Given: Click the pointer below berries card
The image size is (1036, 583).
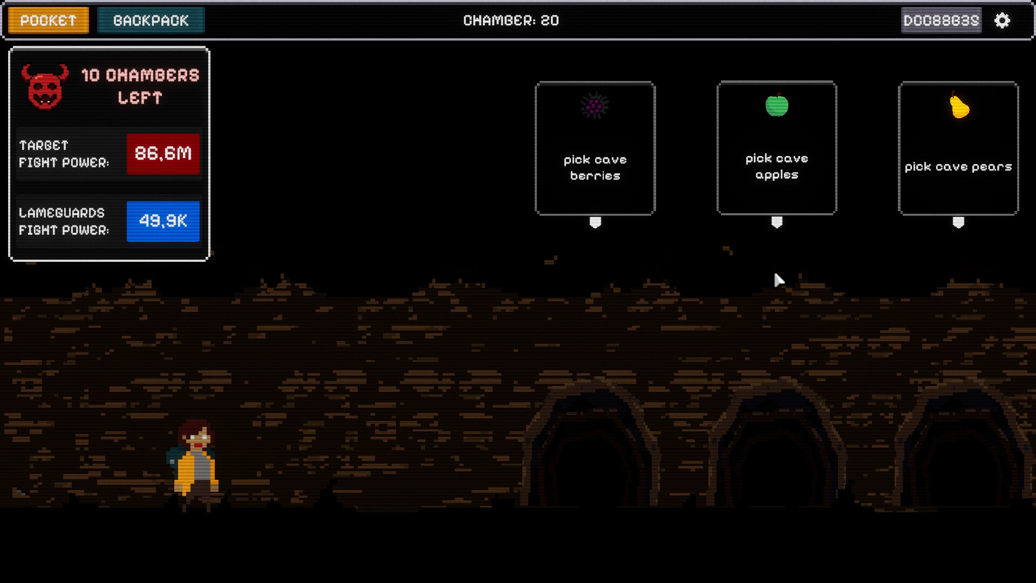Looking at the screenshot, I should [595, 222].
